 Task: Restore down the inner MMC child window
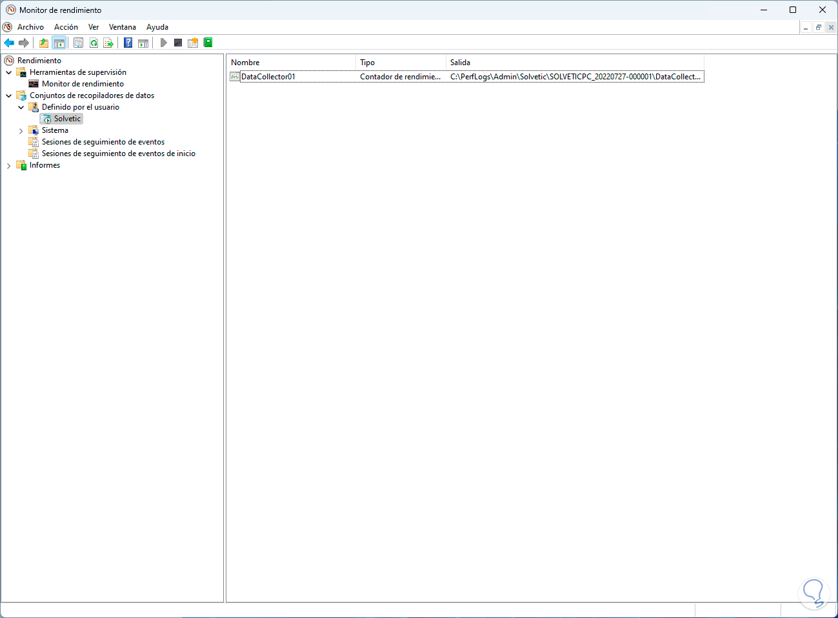point(818,28)
